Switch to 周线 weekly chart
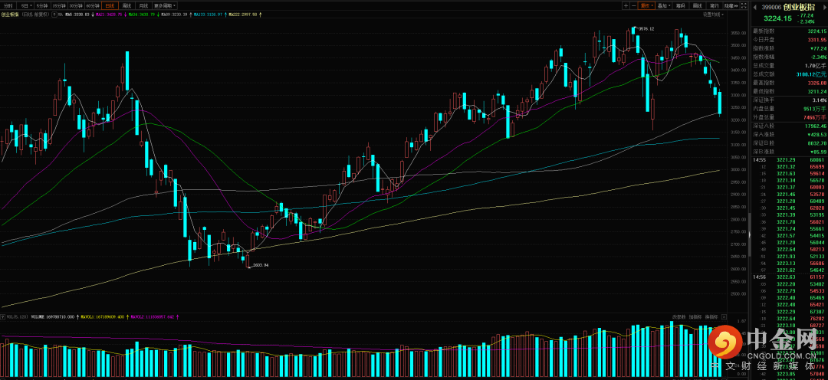 coord(127,6)
